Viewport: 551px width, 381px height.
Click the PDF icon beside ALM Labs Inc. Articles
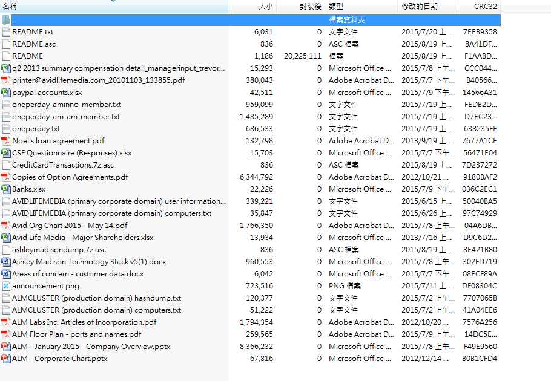pyautogui.click(x=6, y=322)
